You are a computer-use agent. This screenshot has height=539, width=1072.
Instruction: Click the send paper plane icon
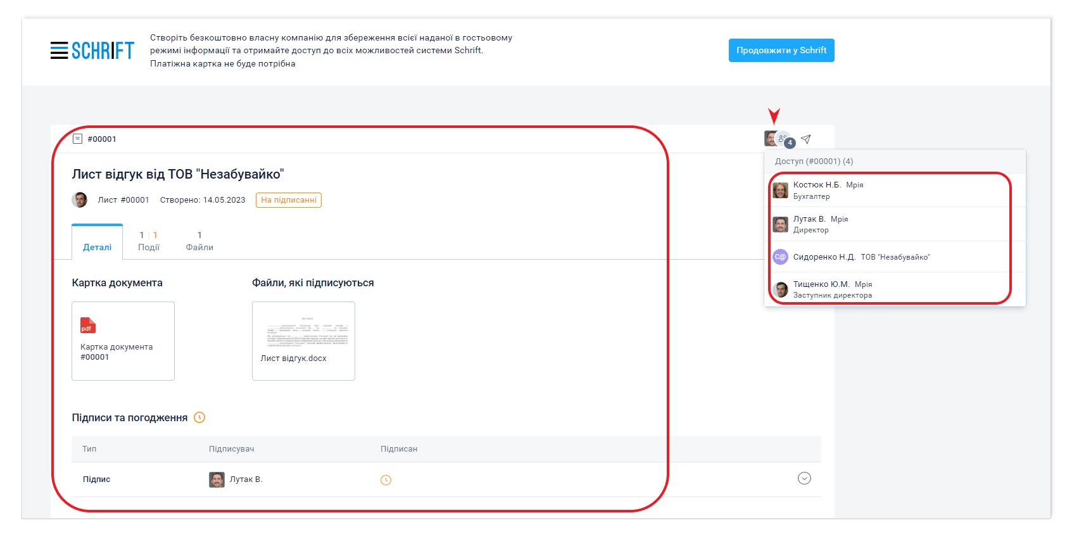(x=805, y=139)
